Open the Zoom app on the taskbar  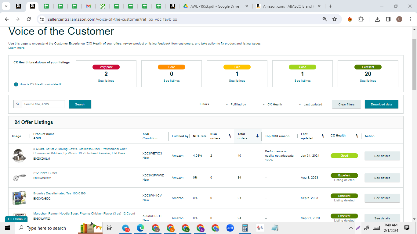[x=230, y=228]
